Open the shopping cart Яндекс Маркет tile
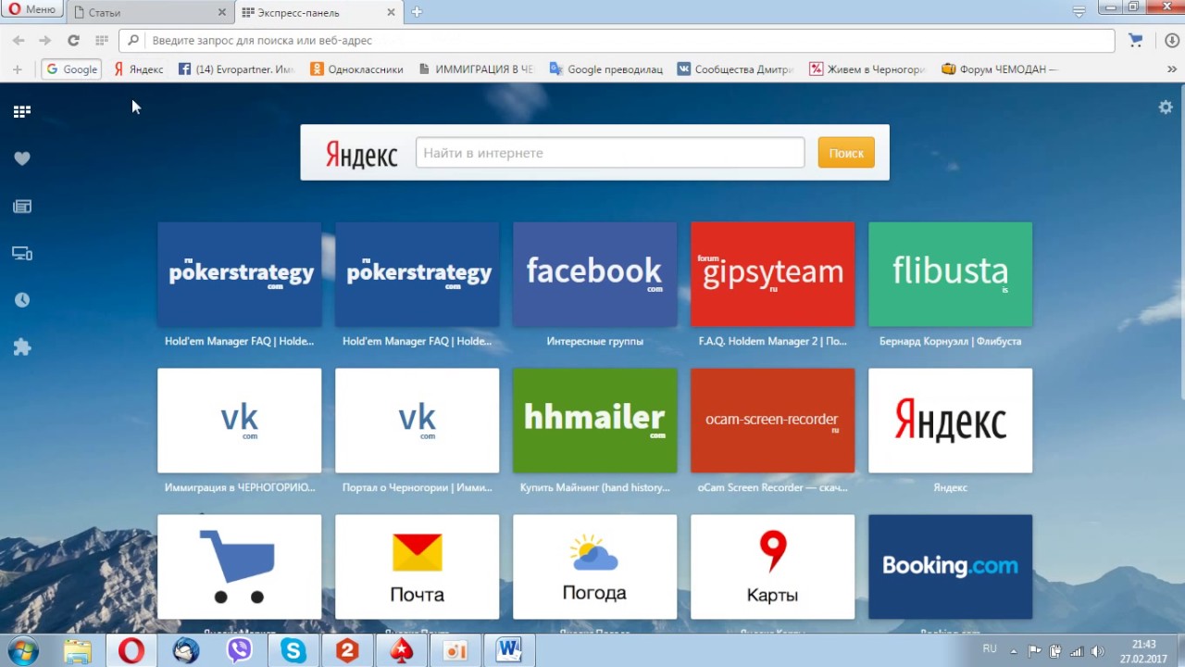Viewport: 1185px width, 667px height. point(240,567)
